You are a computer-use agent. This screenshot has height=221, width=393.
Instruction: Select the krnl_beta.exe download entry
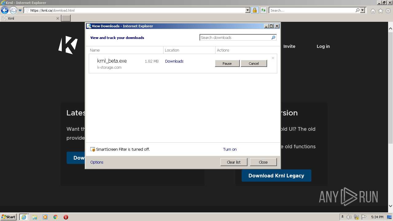[183, 64]
